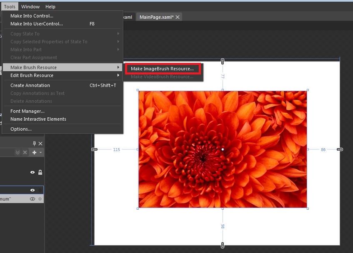Click the left margin link adorner
This screenshot has width=353, height=253.
pos(94,149)
